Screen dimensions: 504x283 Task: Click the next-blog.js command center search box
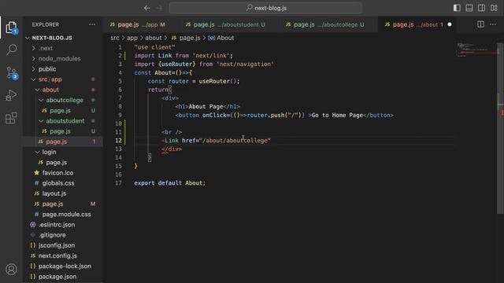click(265, 8)
